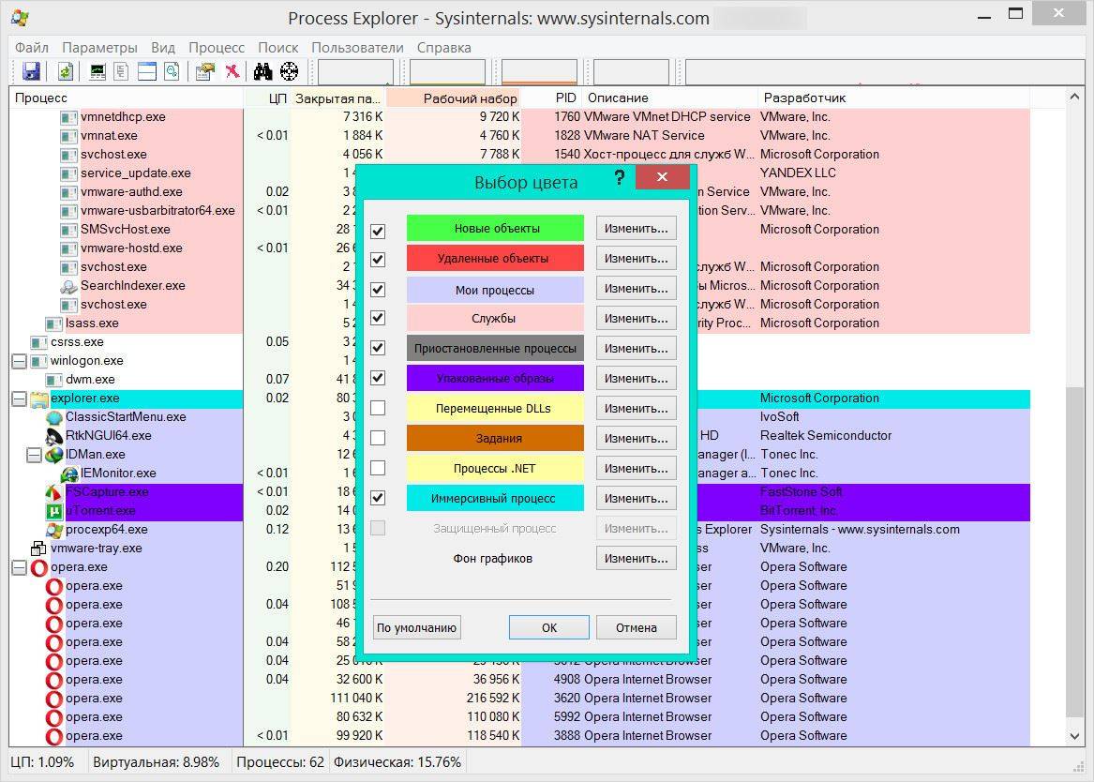
Task: Toggle the process tree view toolbar icon
Action: click(x=122, y=71)
